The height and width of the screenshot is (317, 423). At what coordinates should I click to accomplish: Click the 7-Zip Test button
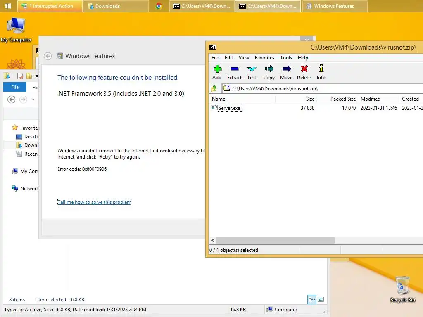coord(252,72)
